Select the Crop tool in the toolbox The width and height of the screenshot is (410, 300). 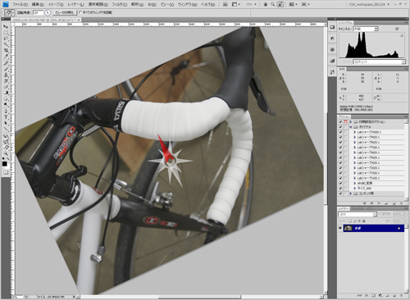click(6, 51)
